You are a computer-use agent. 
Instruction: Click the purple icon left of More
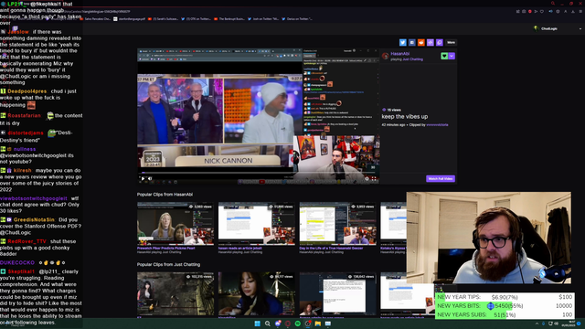[439, 43]
